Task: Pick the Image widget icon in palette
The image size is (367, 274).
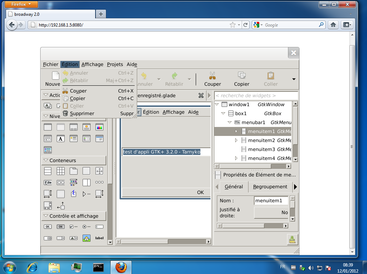Action: pos(86,238)
